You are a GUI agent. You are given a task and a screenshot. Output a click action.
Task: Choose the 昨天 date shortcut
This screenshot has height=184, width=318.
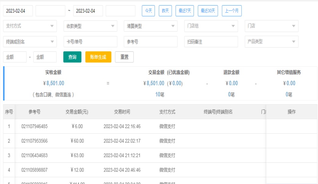click(x=165, y=11)
